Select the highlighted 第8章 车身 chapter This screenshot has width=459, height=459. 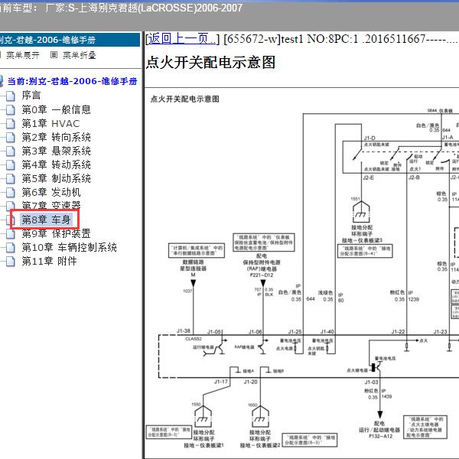coord(46,220)
